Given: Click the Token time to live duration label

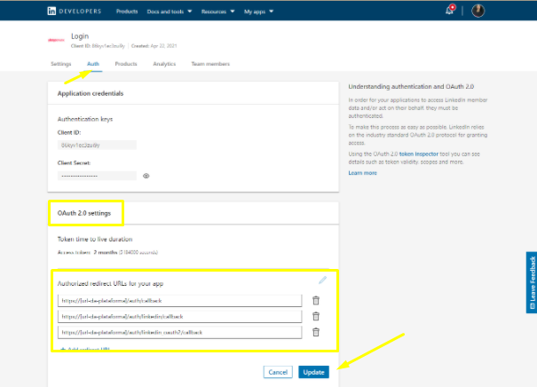Looking at the screenshot, I should pyautogui.click(x=95, y=239).
